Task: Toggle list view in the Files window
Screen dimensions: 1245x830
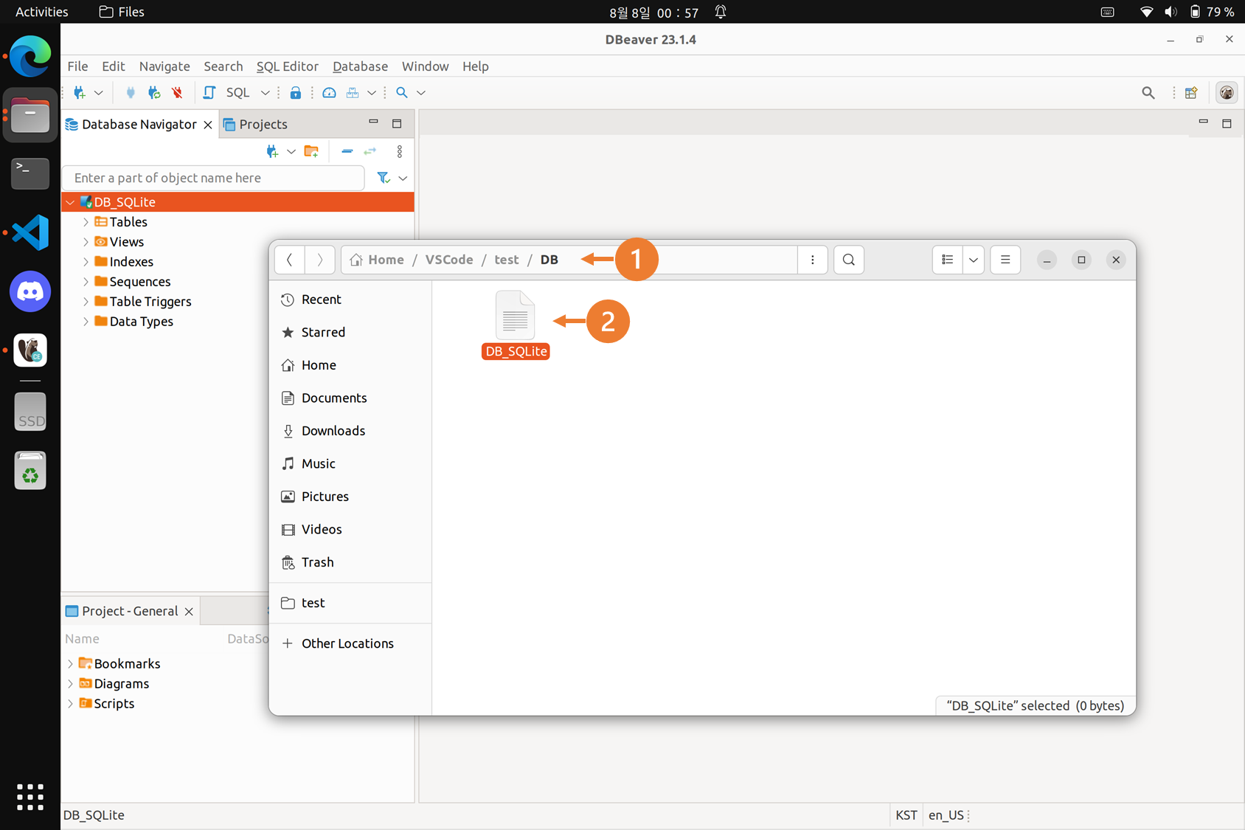Action: click(948, 260)
